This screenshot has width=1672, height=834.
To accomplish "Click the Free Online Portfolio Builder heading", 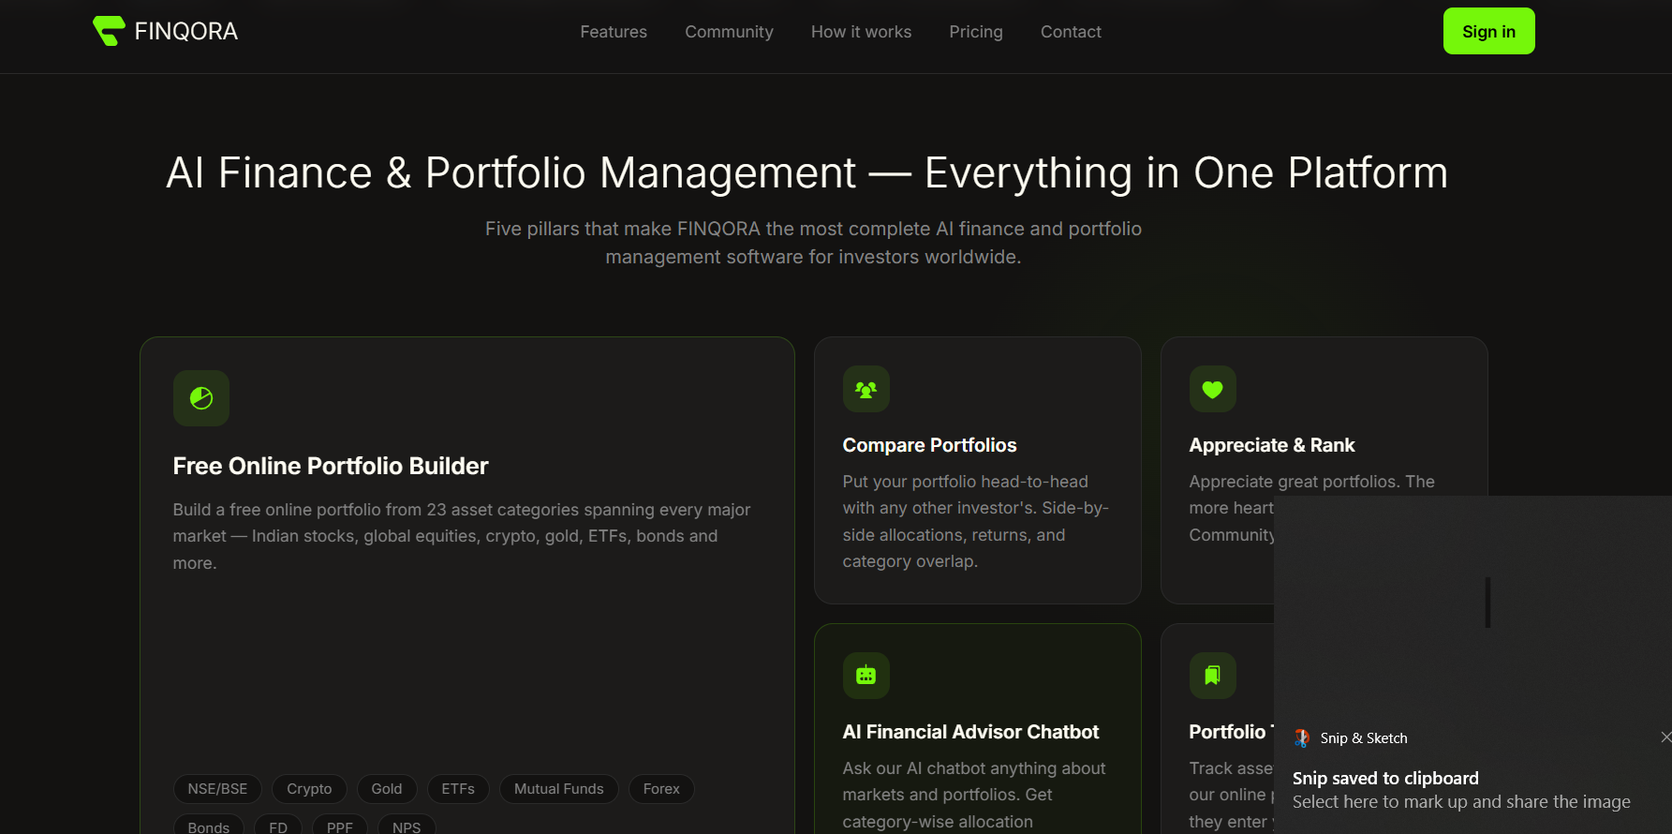I will point(331,466).
